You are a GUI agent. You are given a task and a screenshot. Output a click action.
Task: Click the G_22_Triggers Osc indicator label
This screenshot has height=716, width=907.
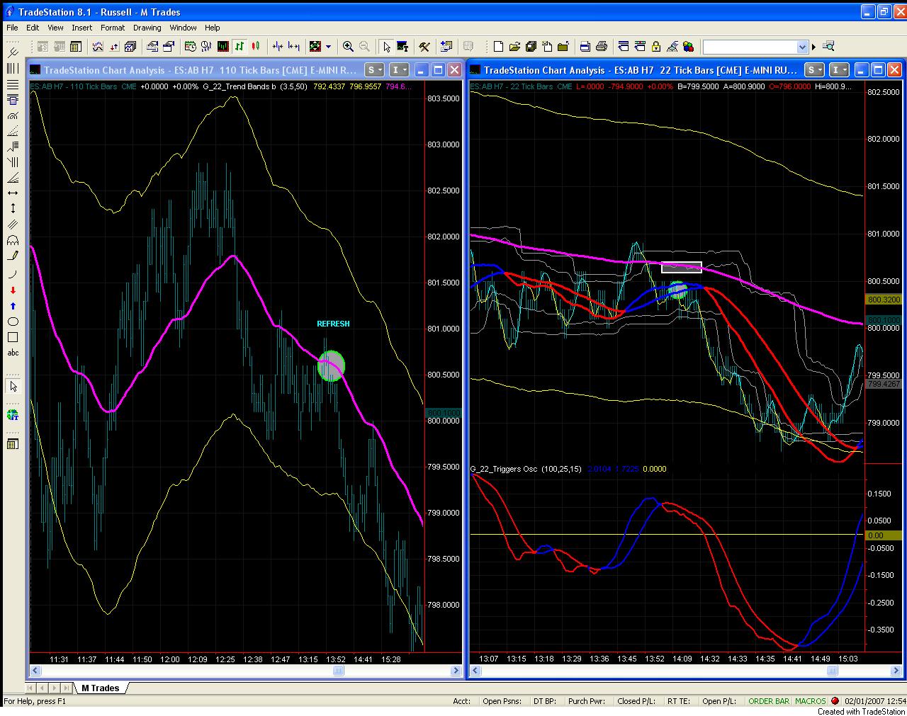click(x=504, y=469)
